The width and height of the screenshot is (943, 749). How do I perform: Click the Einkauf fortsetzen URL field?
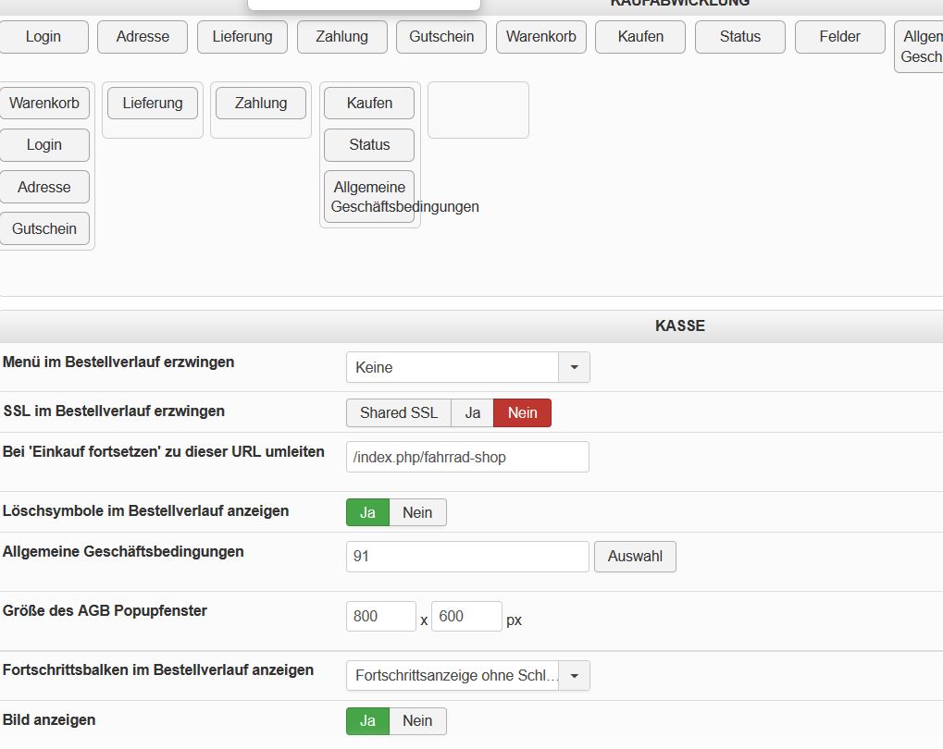pyautogui.click(x=467, y=457)
